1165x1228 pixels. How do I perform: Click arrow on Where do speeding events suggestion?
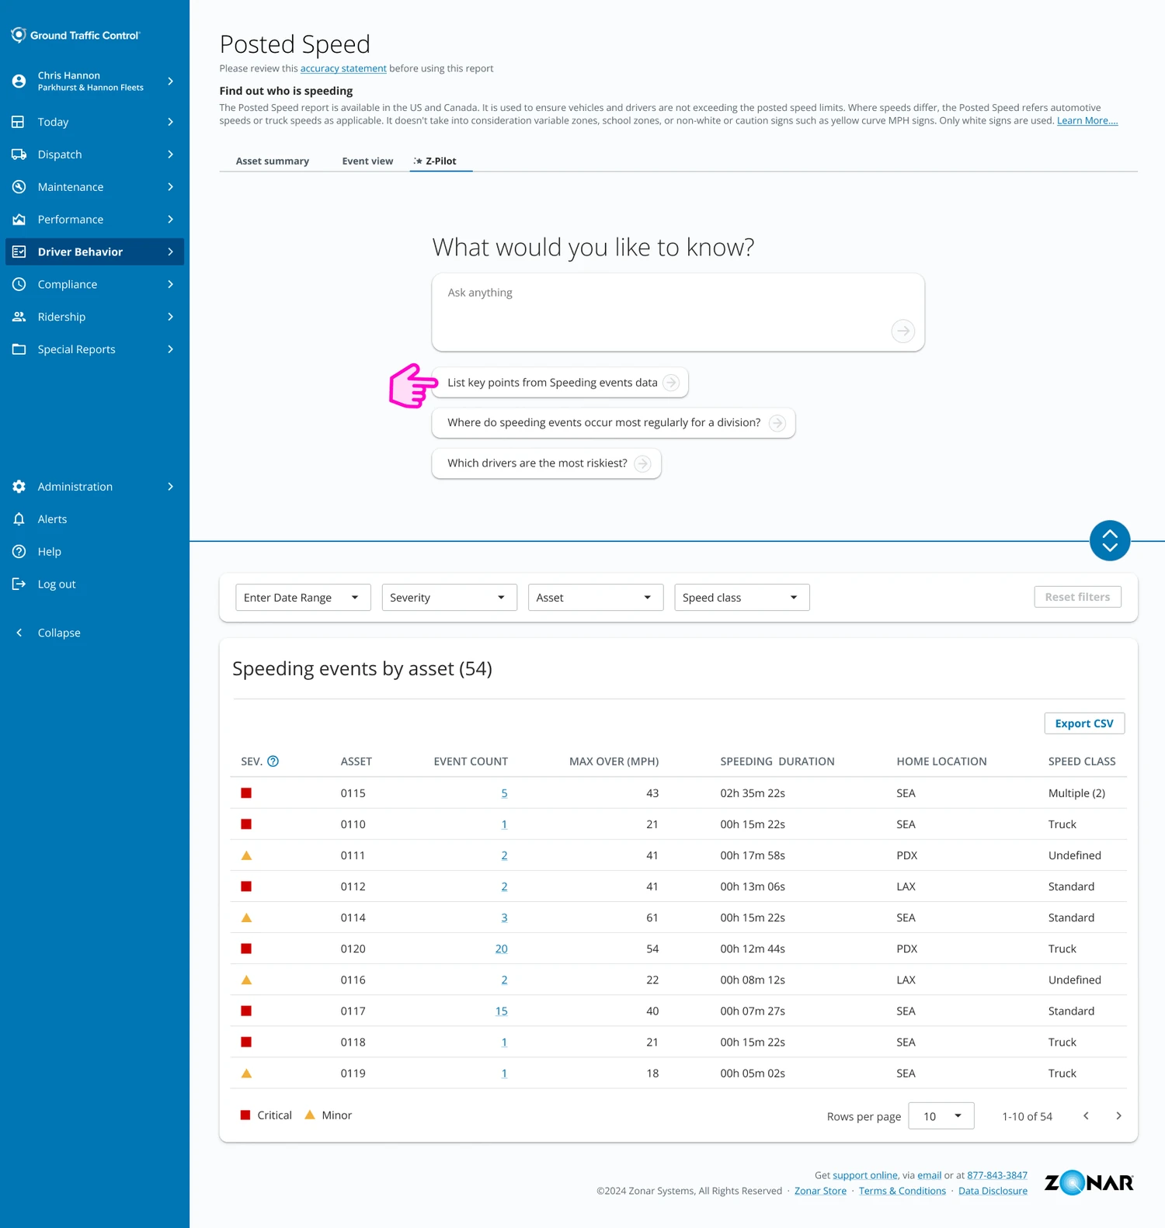tap(777, 423)
